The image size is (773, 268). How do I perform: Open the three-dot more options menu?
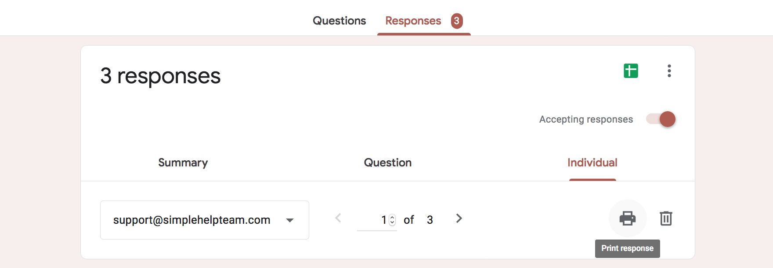coord(669,71)
